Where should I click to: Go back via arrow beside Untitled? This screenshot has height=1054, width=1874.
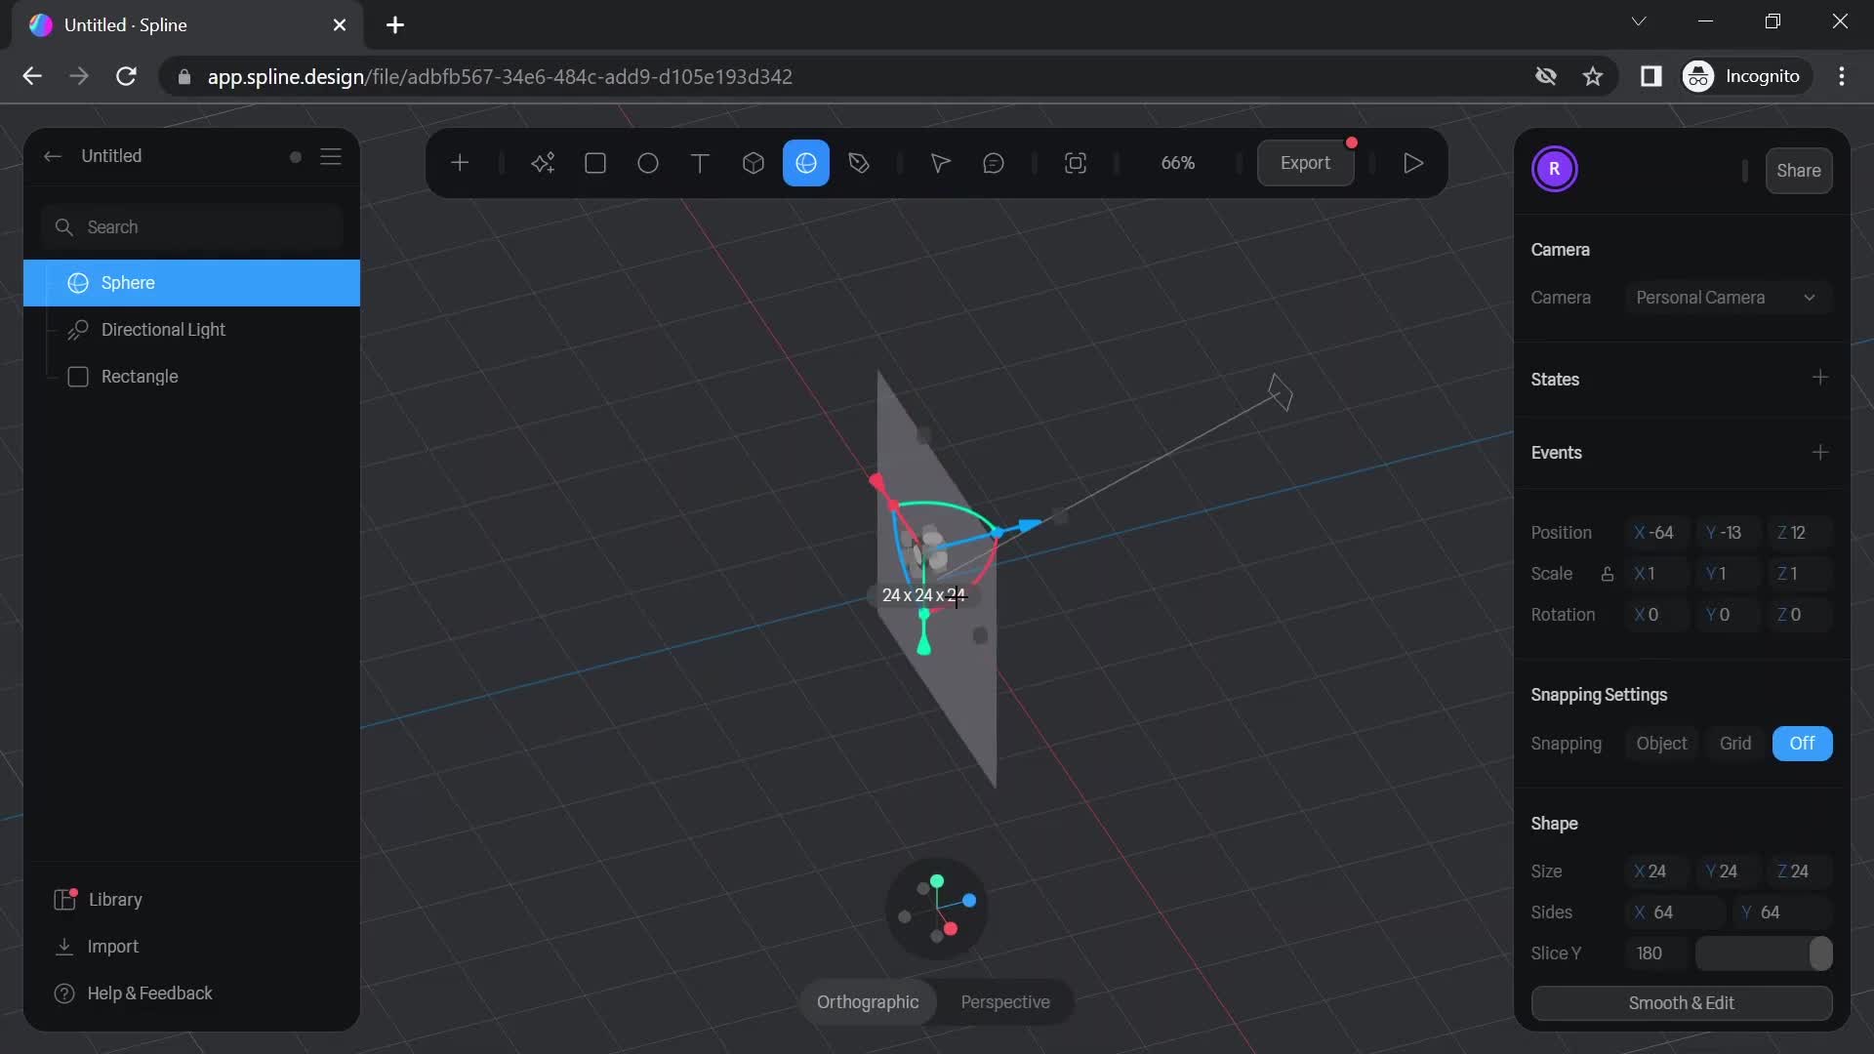(x=53, y=156)
